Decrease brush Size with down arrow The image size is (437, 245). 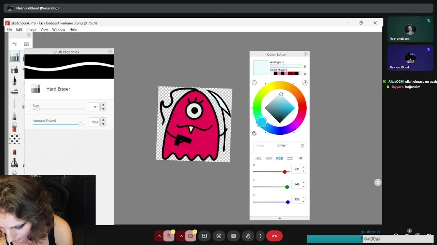(x=103, y=109)
